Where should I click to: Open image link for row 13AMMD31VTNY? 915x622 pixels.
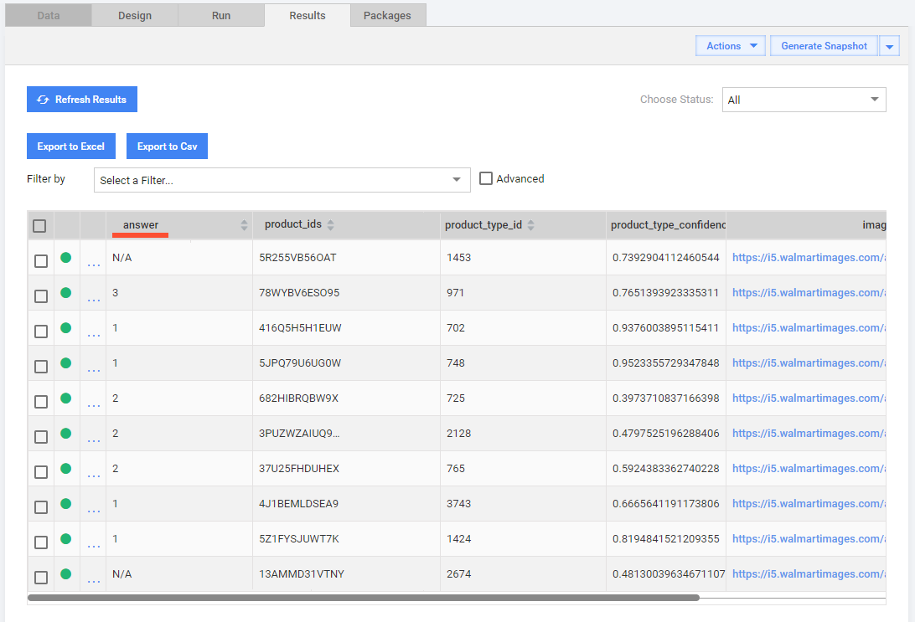pyautogui.click(x=809, y=574)
